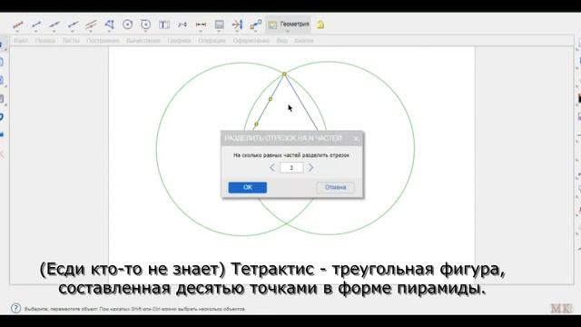
Task: Open the Файл menu
Action: coord(21,41)
